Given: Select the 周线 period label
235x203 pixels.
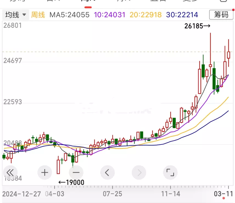Looking at the screenshot, I should 38,15.
